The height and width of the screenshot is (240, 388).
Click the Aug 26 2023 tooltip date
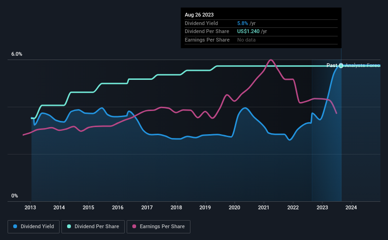pyautogui.click(x=199, y=15)
